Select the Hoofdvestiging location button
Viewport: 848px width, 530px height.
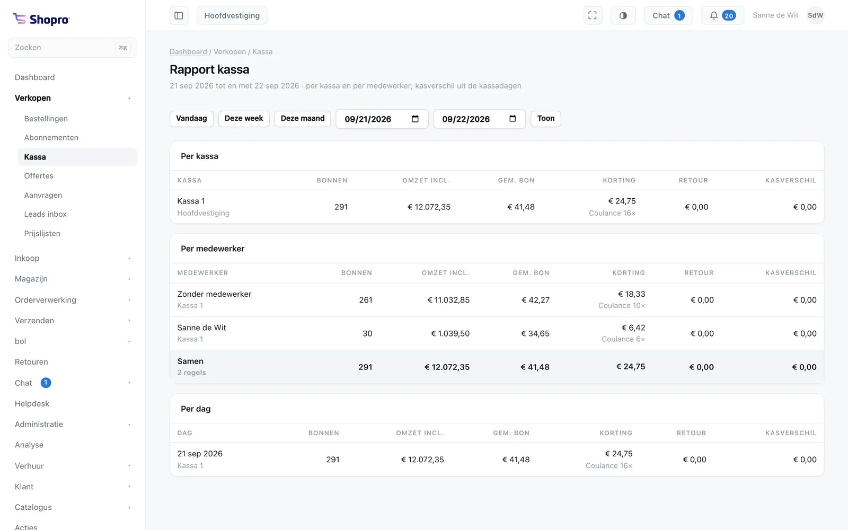pos(232,15)
